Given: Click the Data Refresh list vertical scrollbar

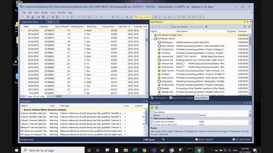Looking at the screenshot, I should coord(250,64).
